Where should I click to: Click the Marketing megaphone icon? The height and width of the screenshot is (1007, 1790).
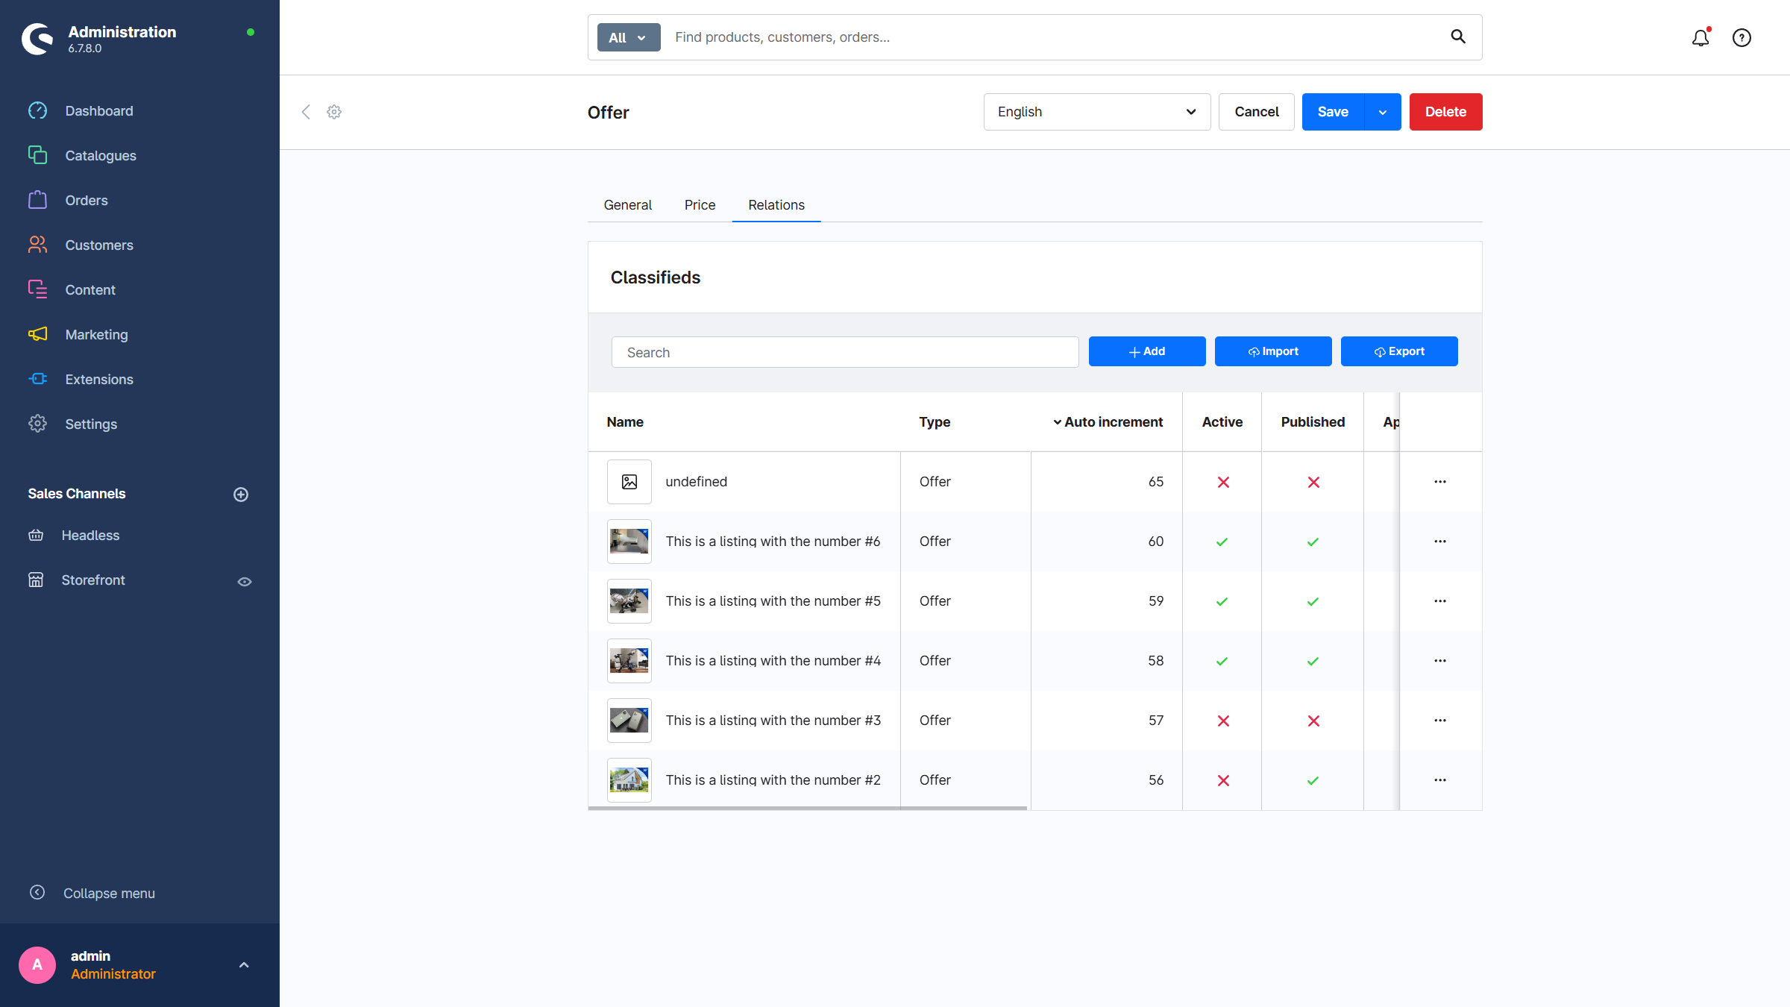[37, 334]
